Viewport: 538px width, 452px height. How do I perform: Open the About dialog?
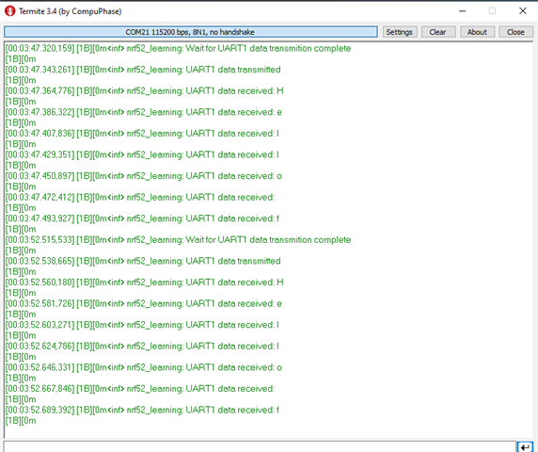coord(477,32)
